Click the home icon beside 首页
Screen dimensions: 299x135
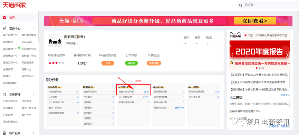pos(4,17)
